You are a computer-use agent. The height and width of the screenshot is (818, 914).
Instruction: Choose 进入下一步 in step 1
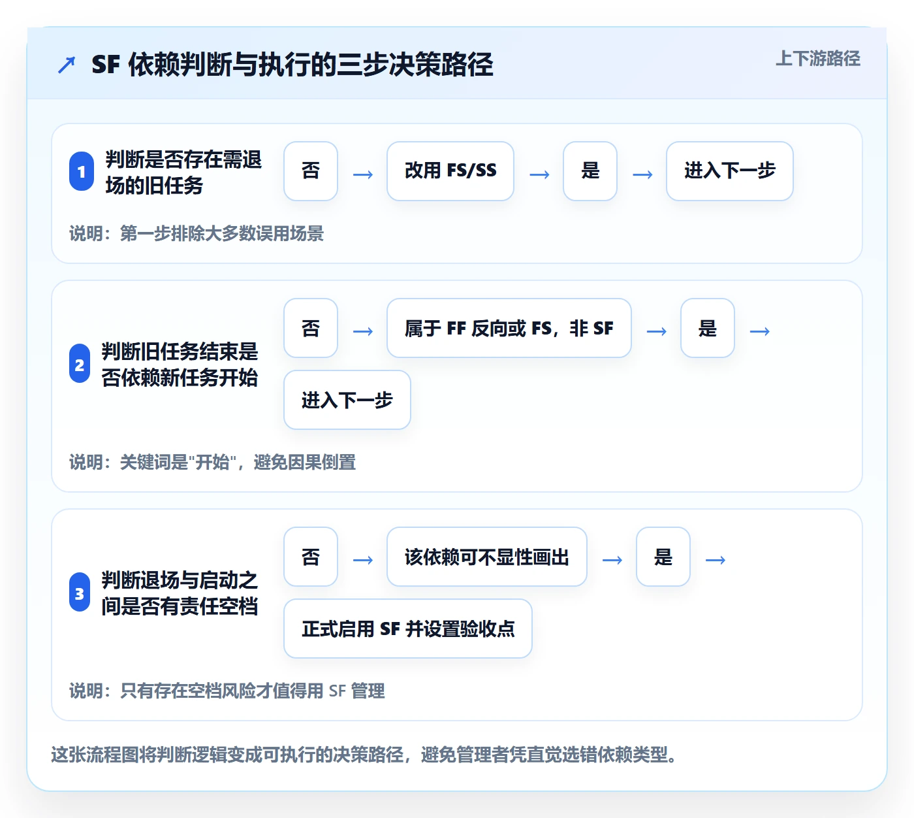(x=730, y=171)
